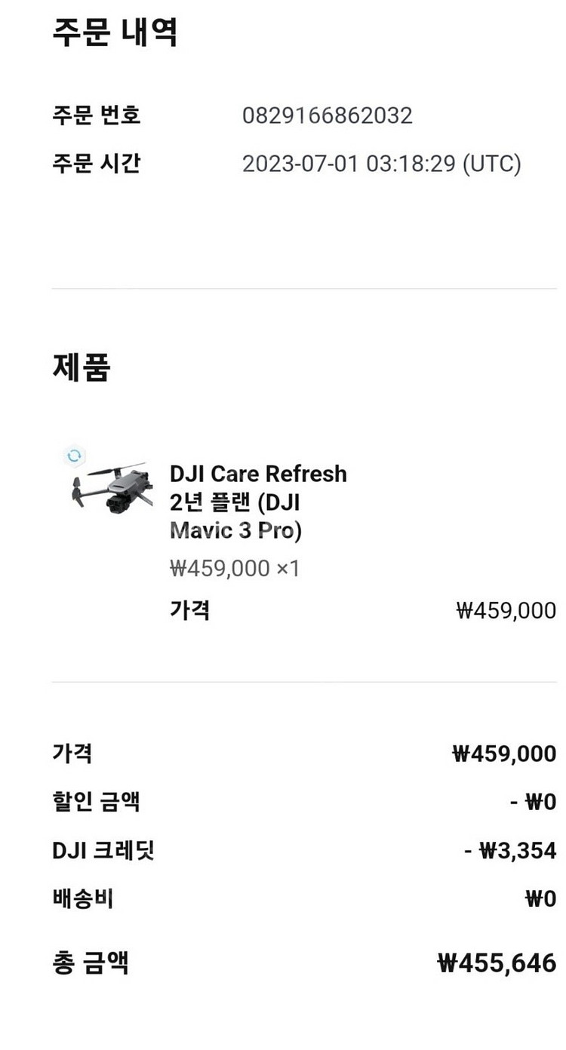Click the ₩459,000 ×1 unit price text

(x=235, y=568)
